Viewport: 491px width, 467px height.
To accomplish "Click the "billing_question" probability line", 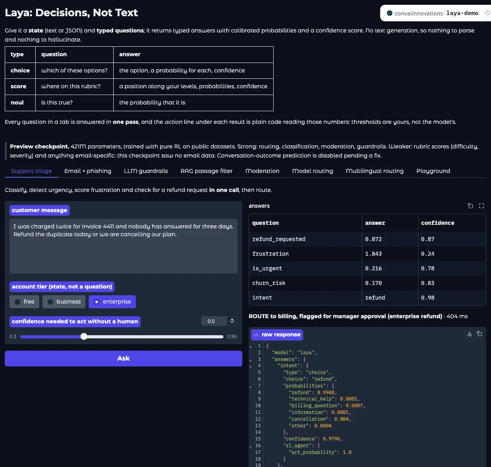I will (327, 406).
